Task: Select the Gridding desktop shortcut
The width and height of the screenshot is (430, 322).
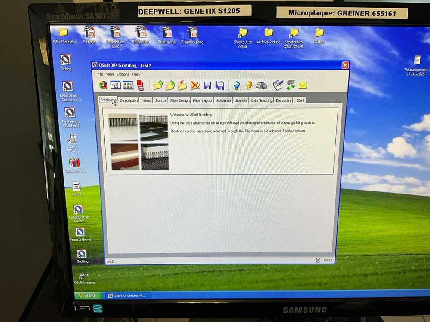Action: pos(82,256)
